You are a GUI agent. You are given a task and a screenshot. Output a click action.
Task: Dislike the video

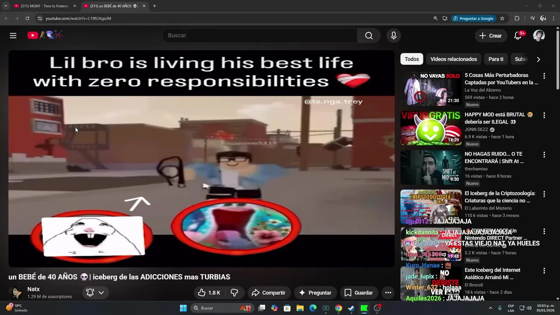[x=234, y=293]
